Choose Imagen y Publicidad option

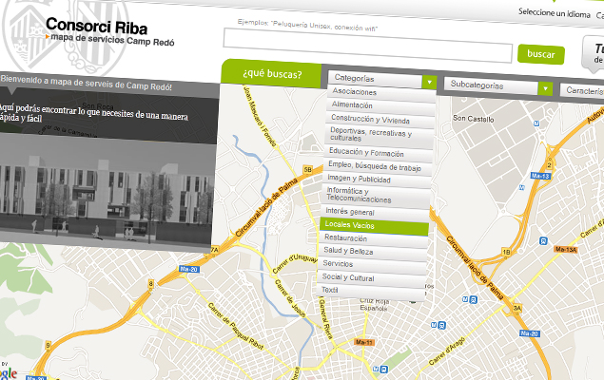(377, 180)
